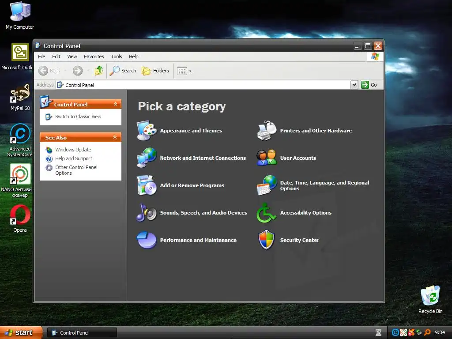Image resolution: width=452 pixels, height=339 pixels.
Task: Open the File menu
Action: click(41, 56)
